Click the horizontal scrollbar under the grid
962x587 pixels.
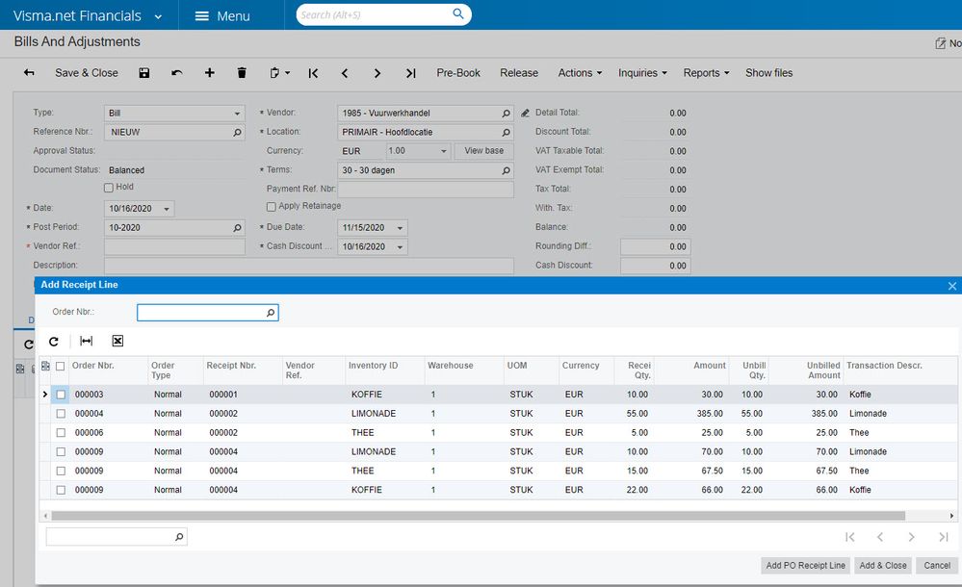477,516
